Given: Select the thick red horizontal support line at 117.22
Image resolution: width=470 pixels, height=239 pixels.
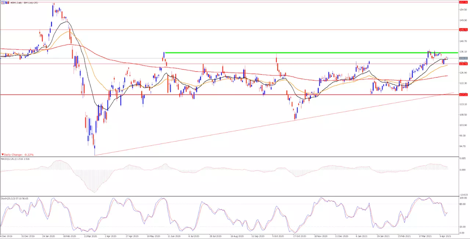Looking at the screenshot, I should coord(229,95).
